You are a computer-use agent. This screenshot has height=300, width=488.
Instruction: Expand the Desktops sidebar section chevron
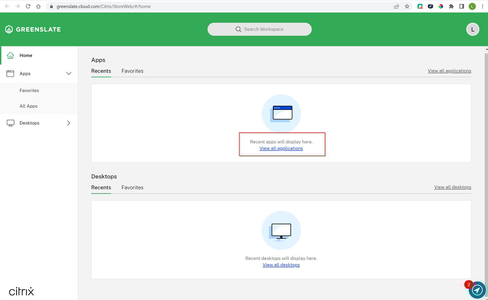tap(68, 123)
